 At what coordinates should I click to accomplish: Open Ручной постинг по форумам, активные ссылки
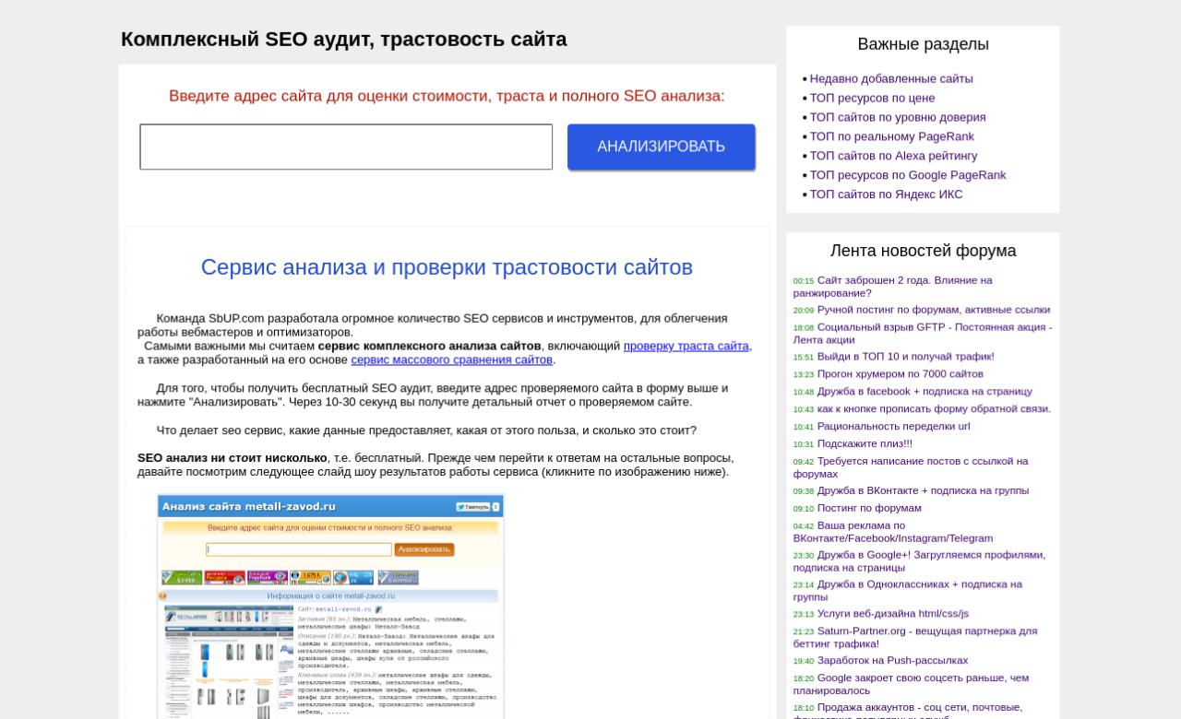(x=934, y=310)
